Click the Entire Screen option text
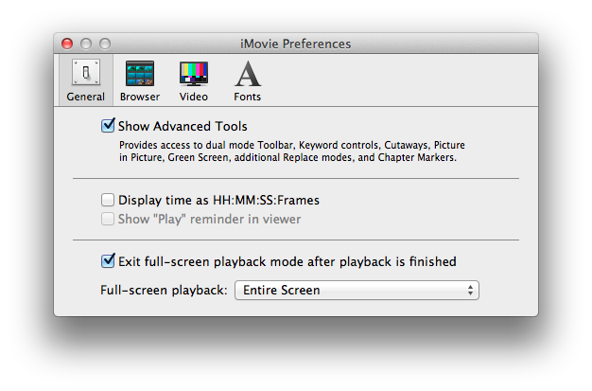 [281, 290]
